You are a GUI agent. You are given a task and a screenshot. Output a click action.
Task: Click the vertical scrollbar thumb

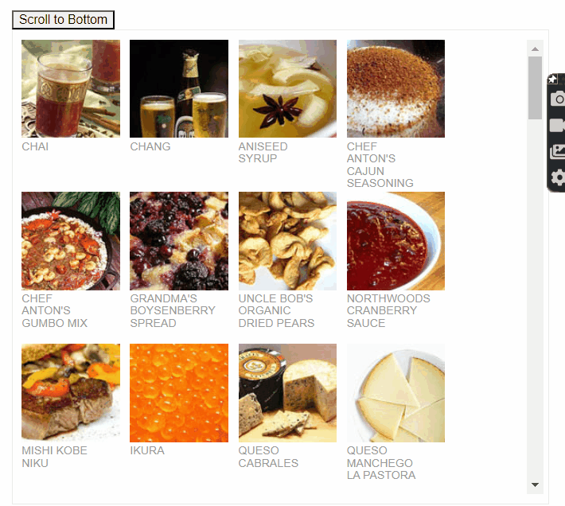(x=535, y=88)
